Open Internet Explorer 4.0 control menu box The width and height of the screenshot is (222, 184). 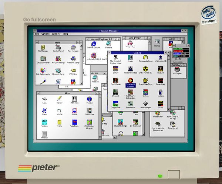[x=87, y=39]
